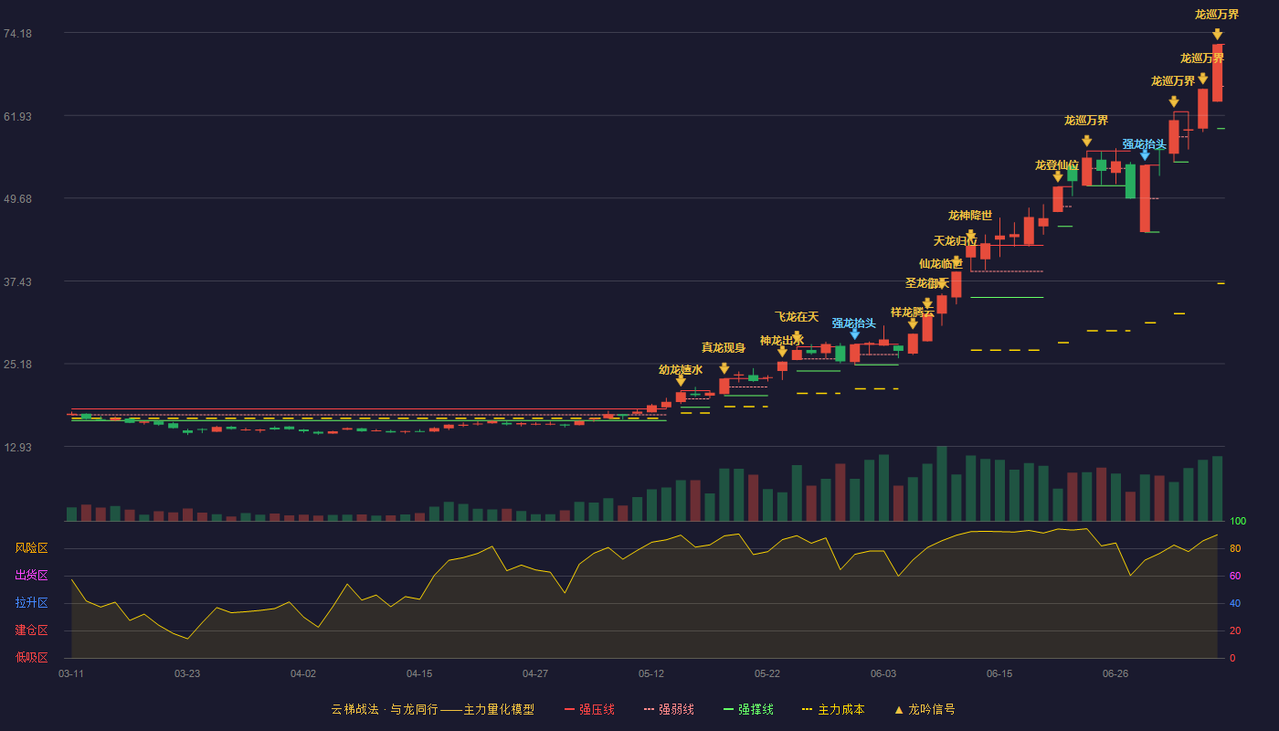1279x731 pixels.
Task: Select the 飞龙在天 signal label
Action: 797,317
